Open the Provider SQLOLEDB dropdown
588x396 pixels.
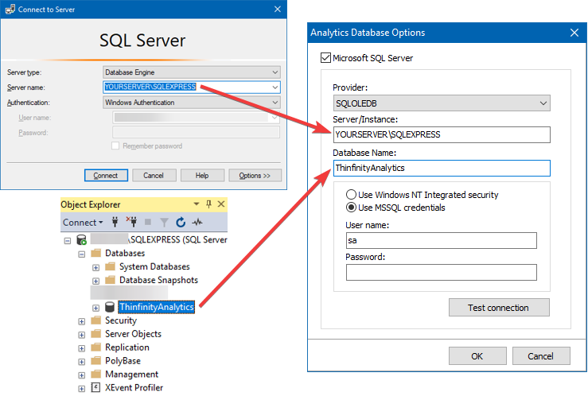tap(442, 103)
